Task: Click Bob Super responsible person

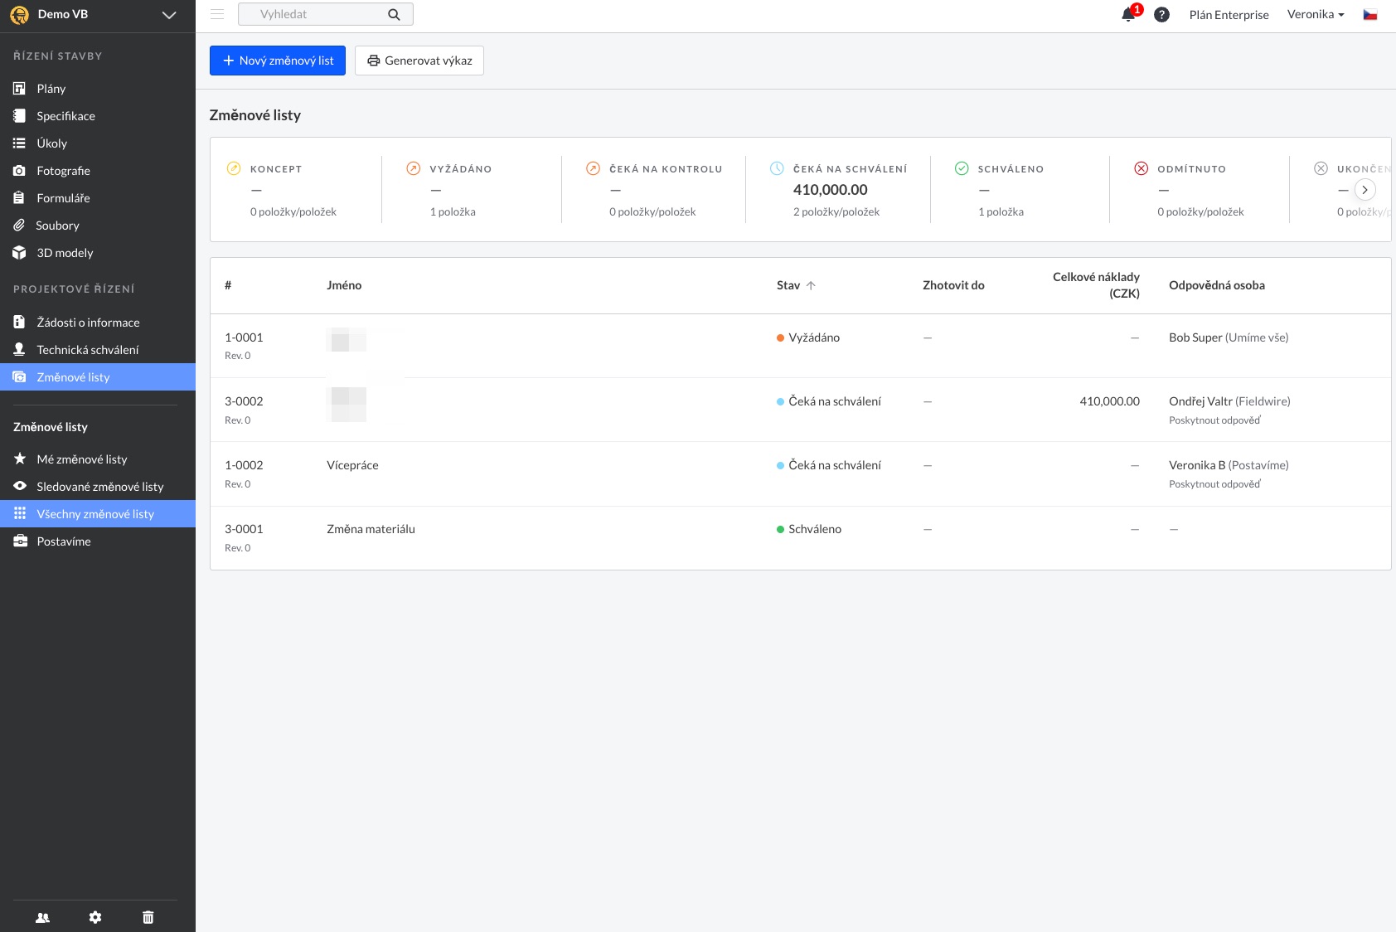Action: click(1229, 337)
